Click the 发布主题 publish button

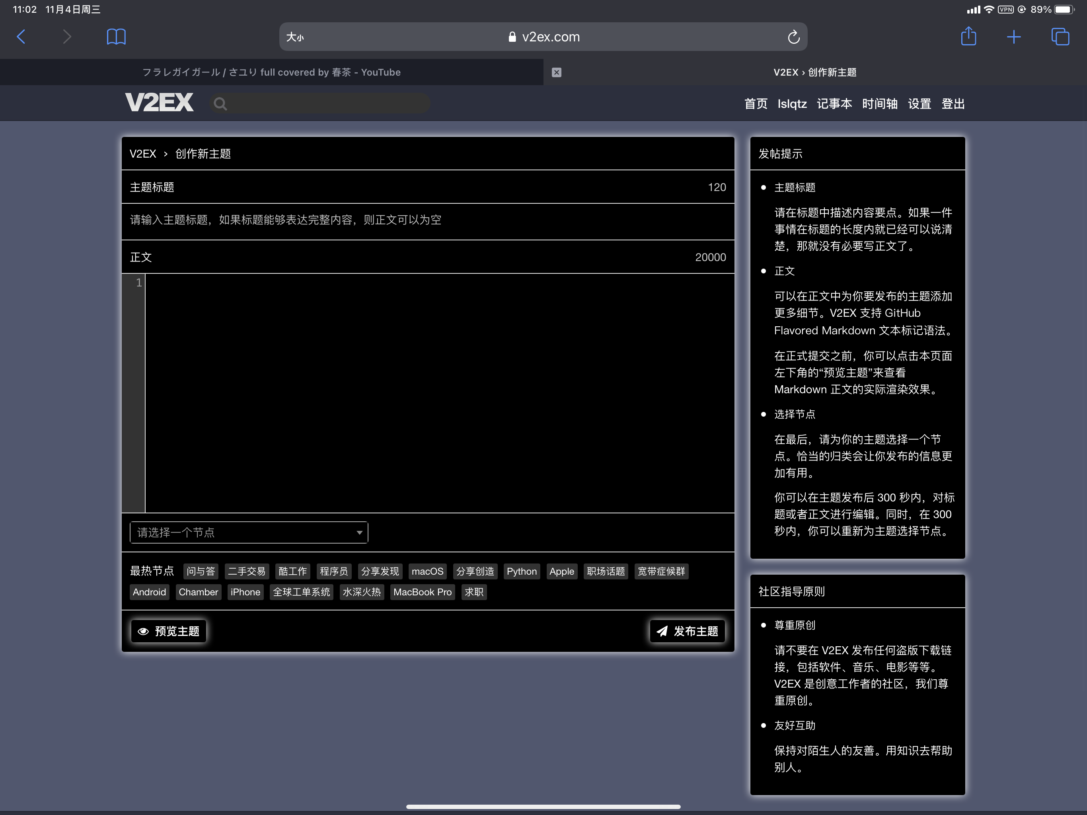687,631
